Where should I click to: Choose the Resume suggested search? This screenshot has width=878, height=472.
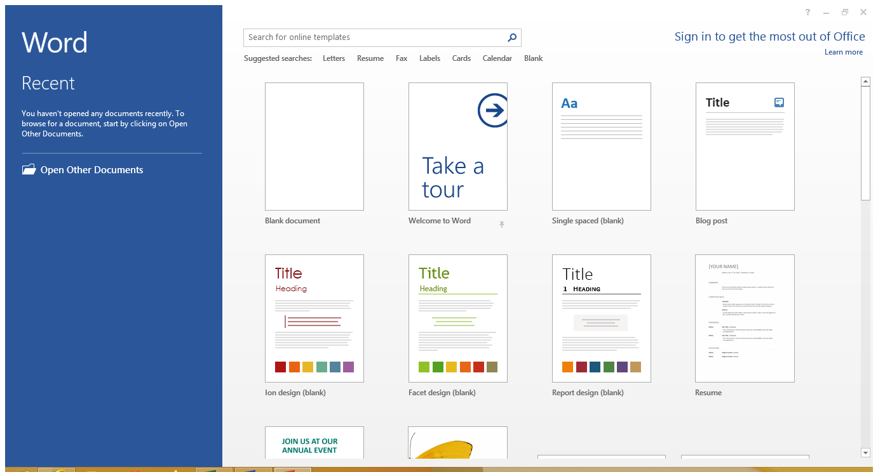click(370, 58)
